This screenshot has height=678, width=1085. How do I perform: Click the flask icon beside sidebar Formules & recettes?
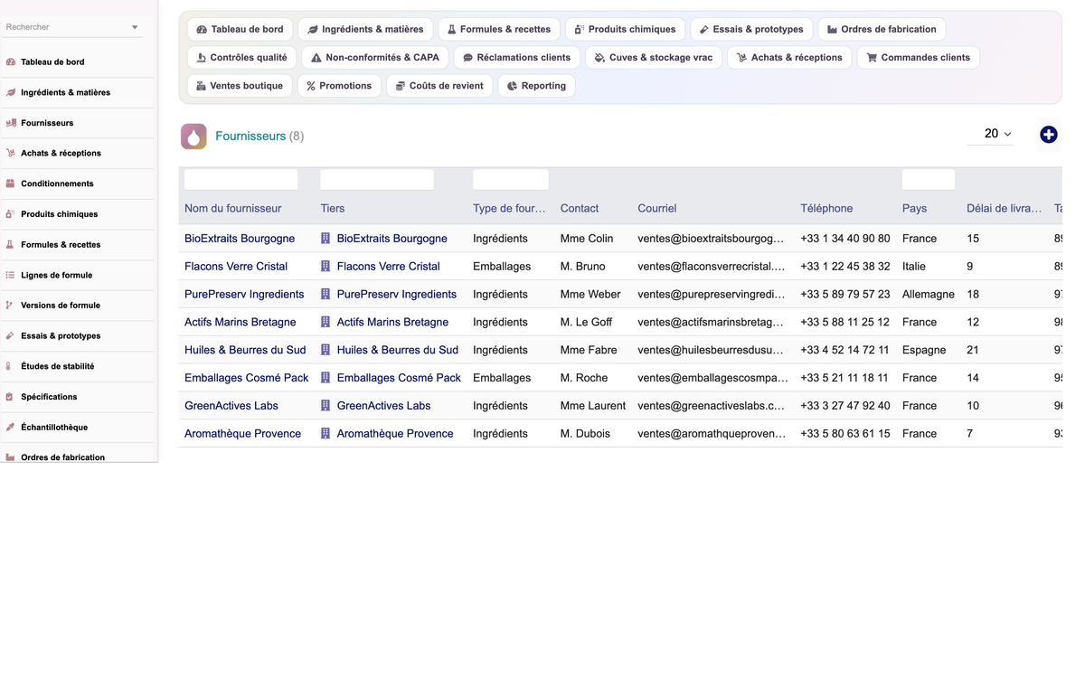click(11, 245)
